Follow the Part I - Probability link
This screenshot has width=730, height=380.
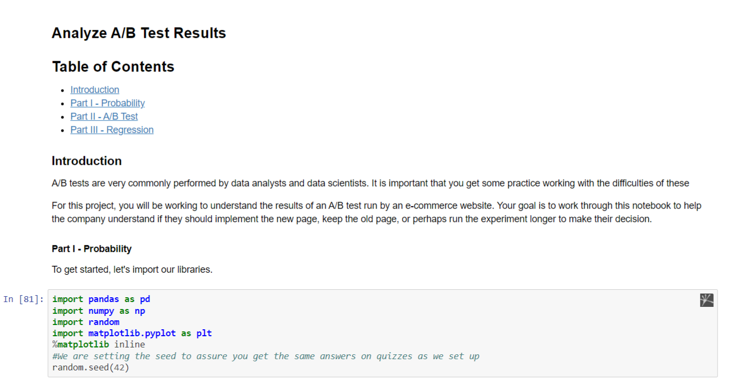[107, 103]
